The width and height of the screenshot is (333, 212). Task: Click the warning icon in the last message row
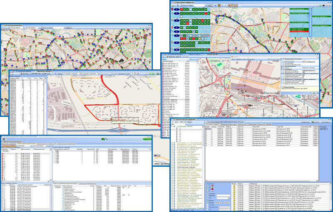coord(235,209)
